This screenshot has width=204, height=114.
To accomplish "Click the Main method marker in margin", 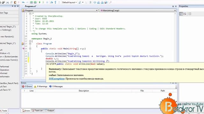I will [23, 48].
